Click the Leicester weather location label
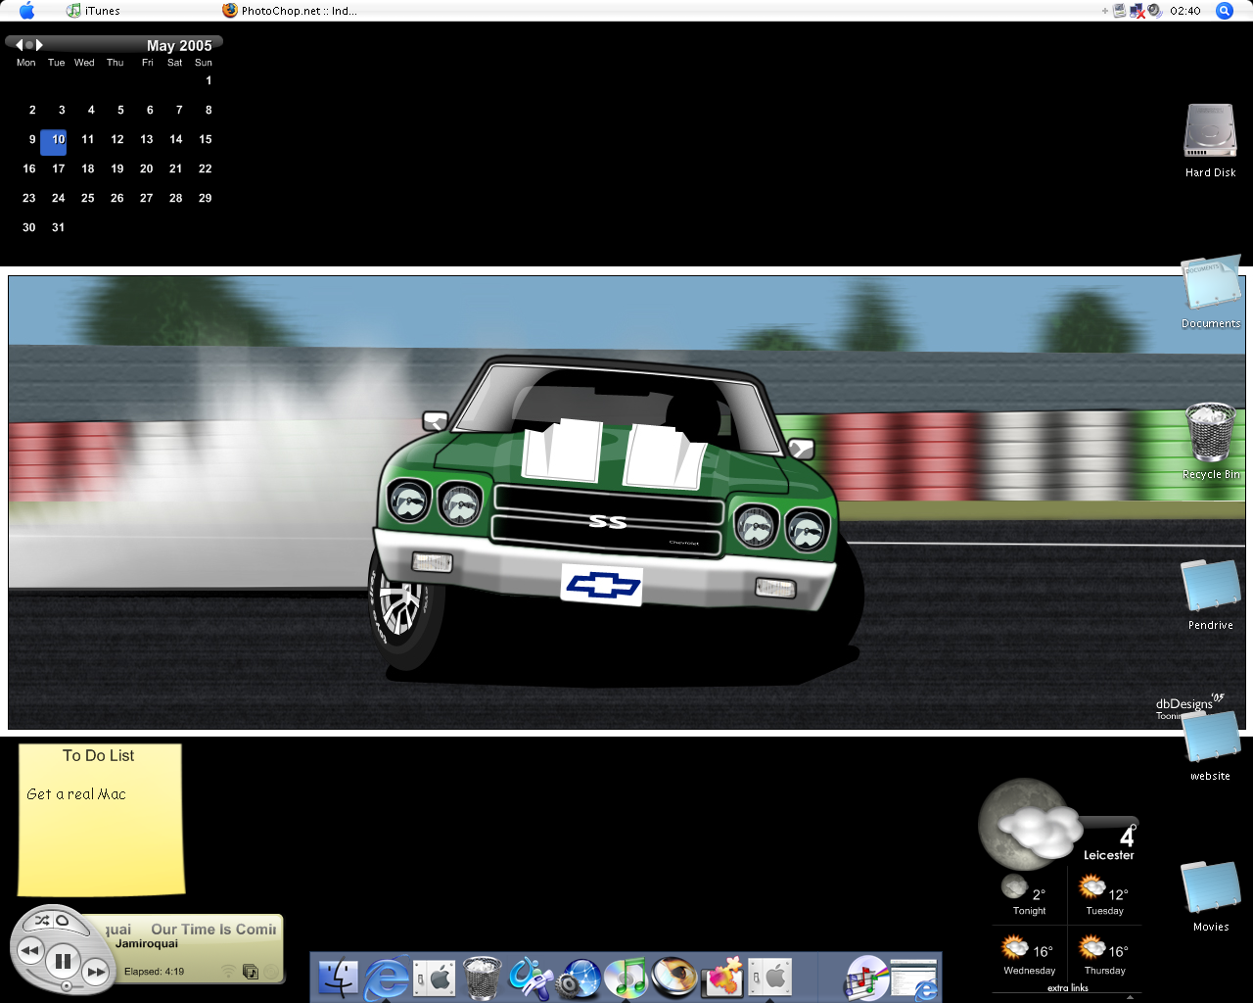 click(1108, 855)
